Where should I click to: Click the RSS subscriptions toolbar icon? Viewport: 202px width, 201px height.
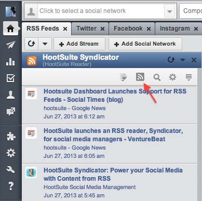click(140, 77)
